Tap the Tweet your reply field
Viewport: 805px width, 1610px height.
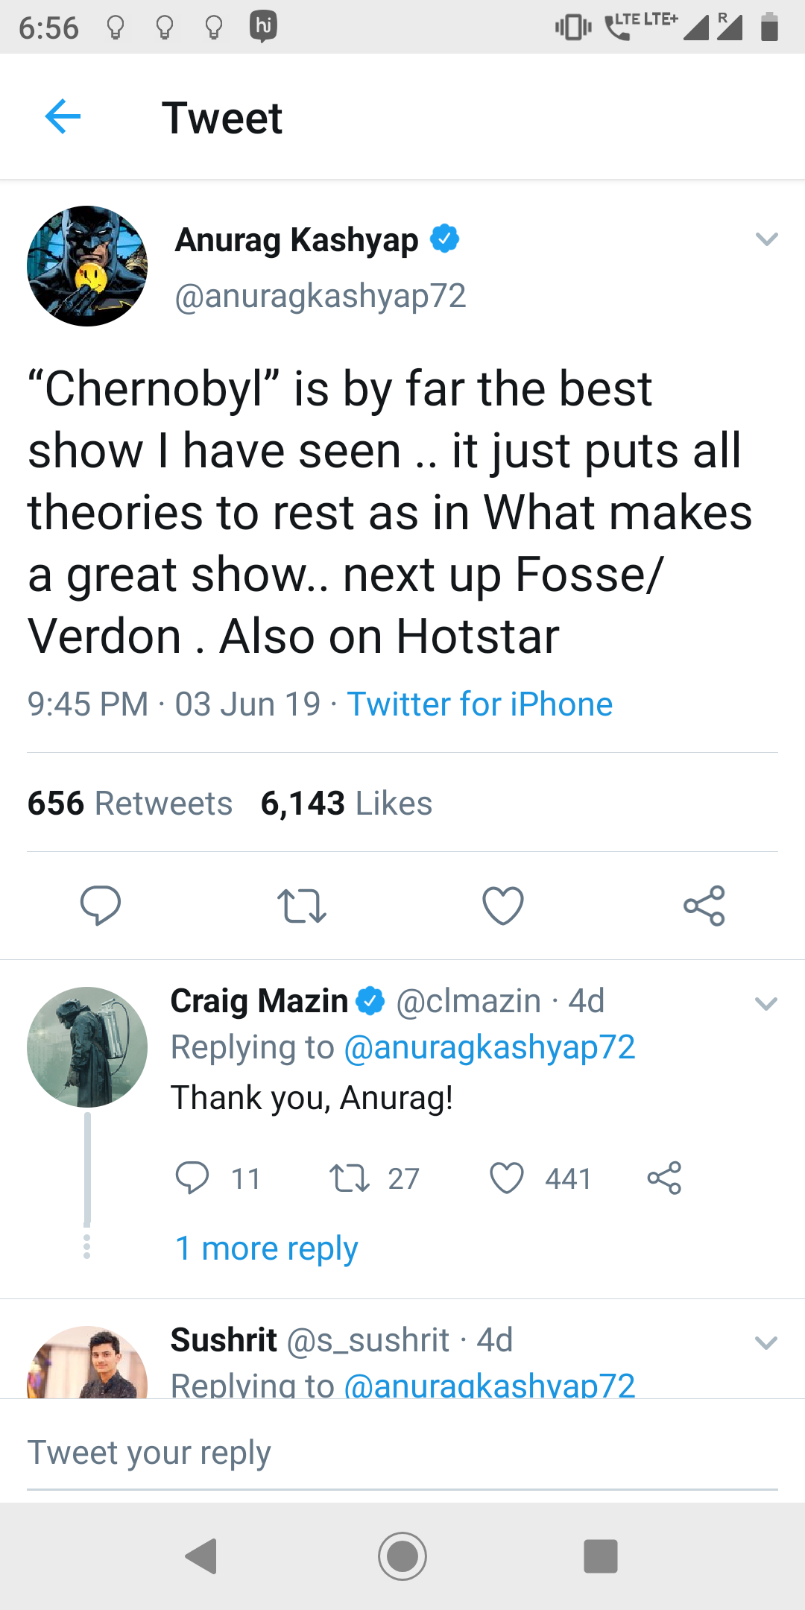click(x=402, y=1453)
